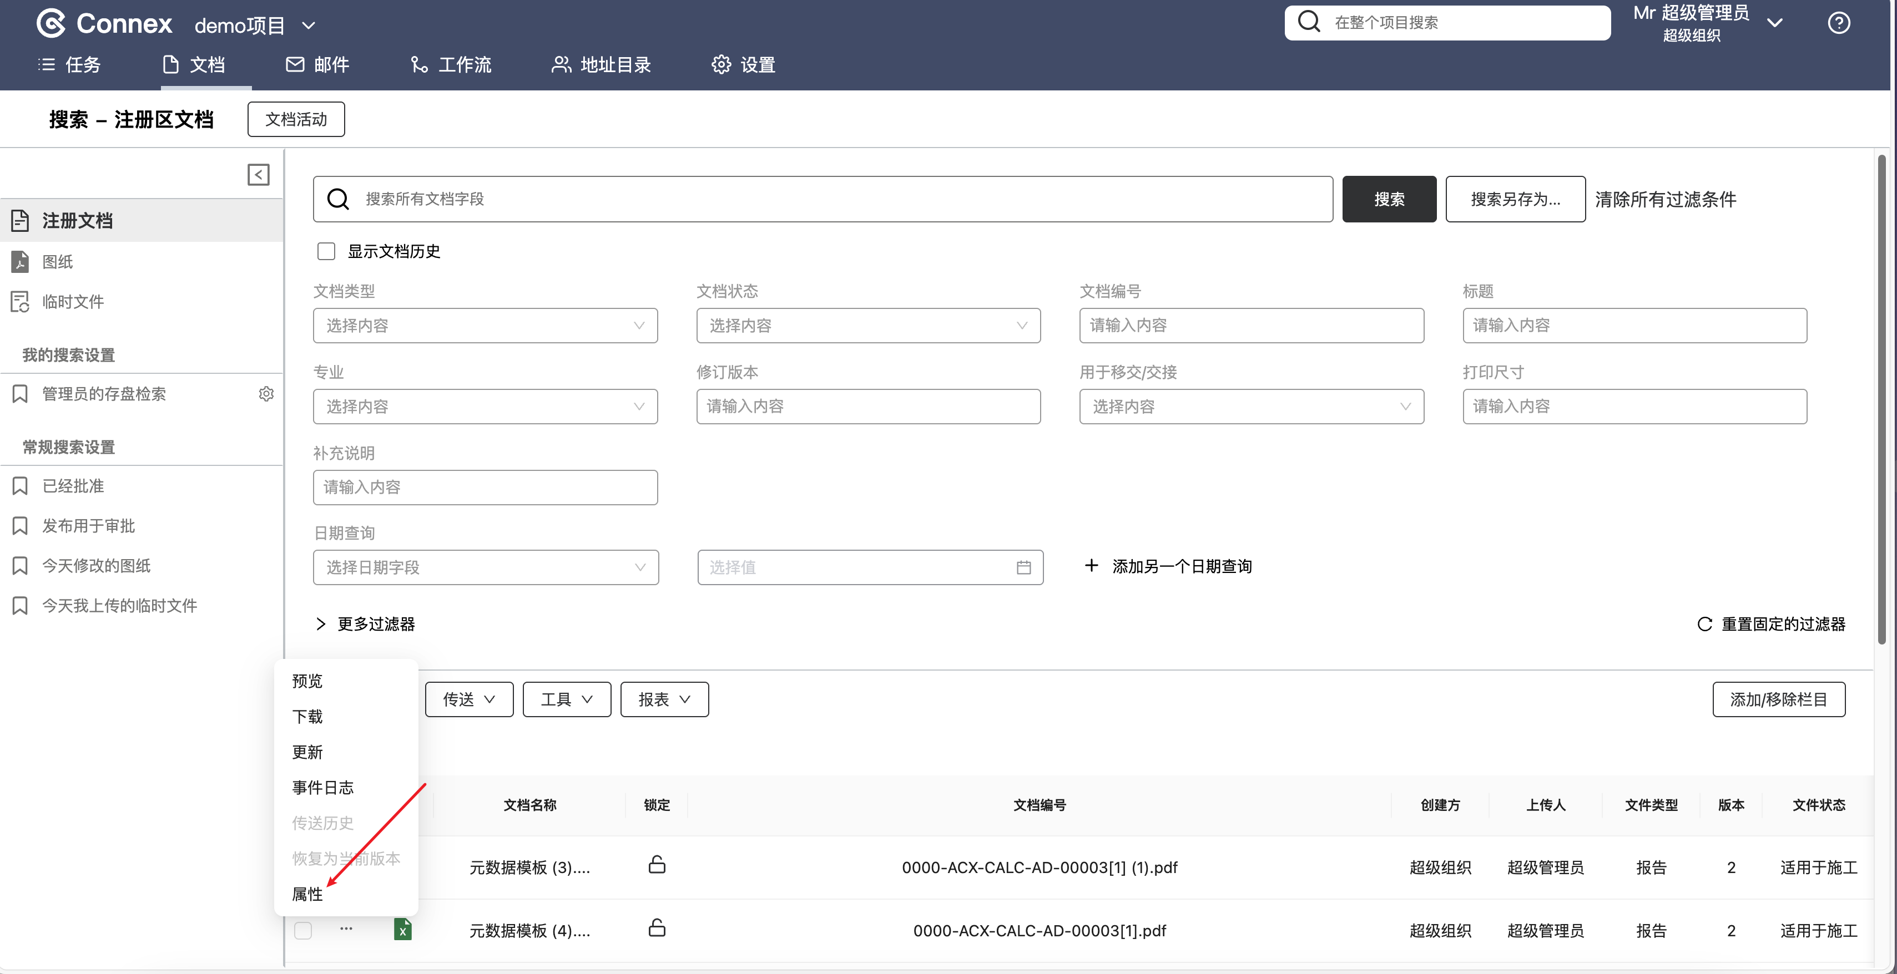Screen dimensions: 1897x974
Task: Open the 传送 dropdown button
Action: pyautogui.click(x=468, y=699)
